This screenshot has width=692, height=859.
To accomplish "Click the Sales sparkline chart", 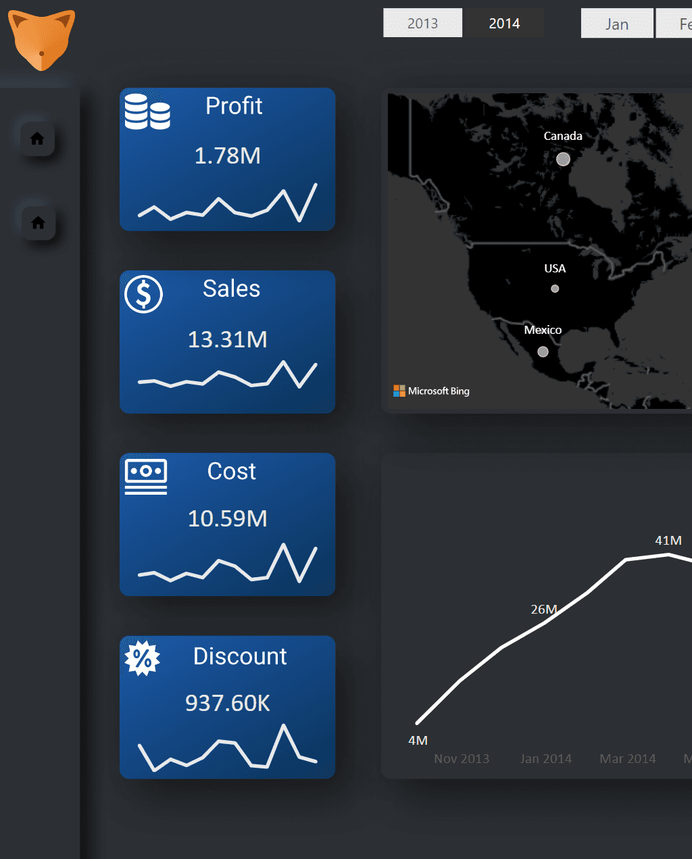I will (x=228, y=374).
